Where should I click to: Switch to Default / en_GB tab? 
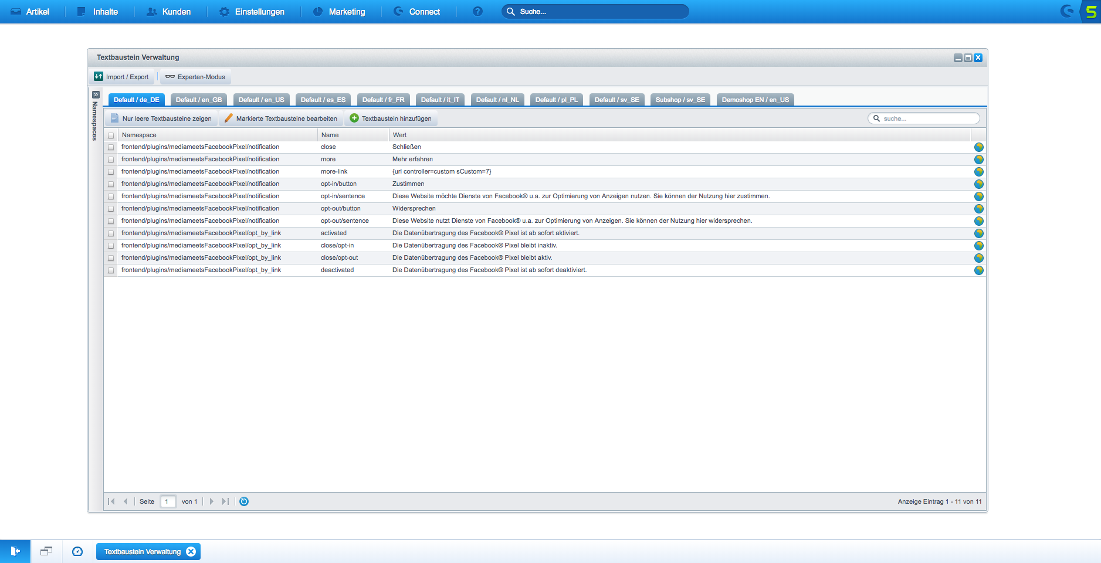[x=199, y=100]
